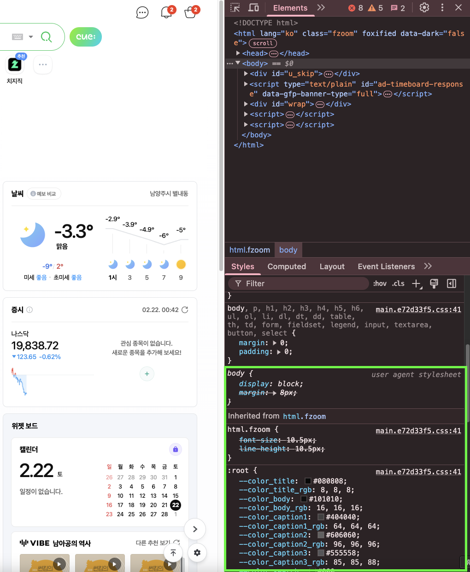Click the calendar lock icon

[176, 449]
